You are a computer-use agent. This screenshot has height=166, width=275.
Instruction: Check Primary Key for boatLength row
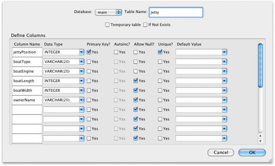(x=89, y=81)
